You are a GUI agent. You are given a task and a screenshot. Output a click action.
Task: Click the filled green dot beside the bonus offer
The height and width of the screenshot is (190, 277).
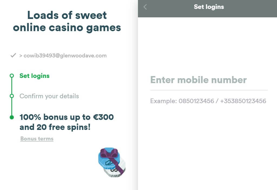[12, 117]
